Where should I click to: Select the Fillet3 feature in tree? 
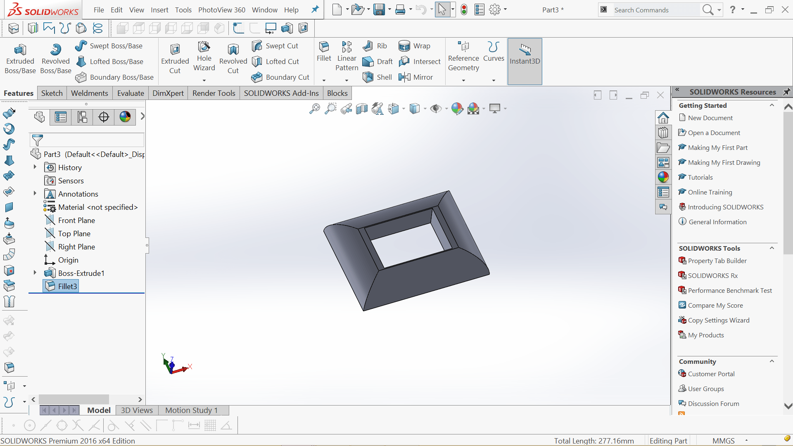pyautogui.click(x=61, y=286)
